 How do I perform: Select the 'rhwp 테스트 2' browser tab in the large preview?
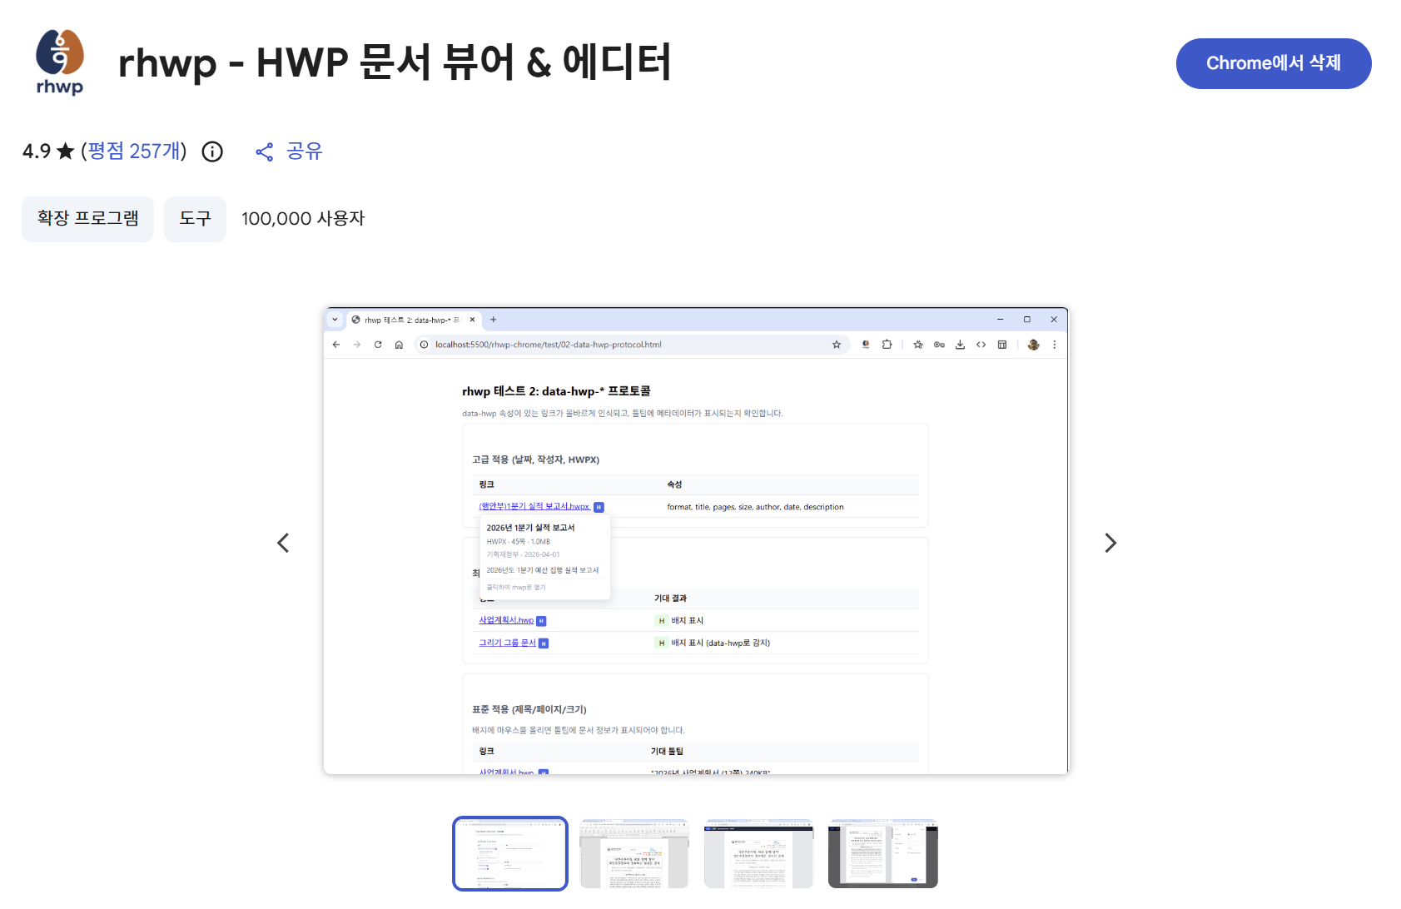click(413, 320)
